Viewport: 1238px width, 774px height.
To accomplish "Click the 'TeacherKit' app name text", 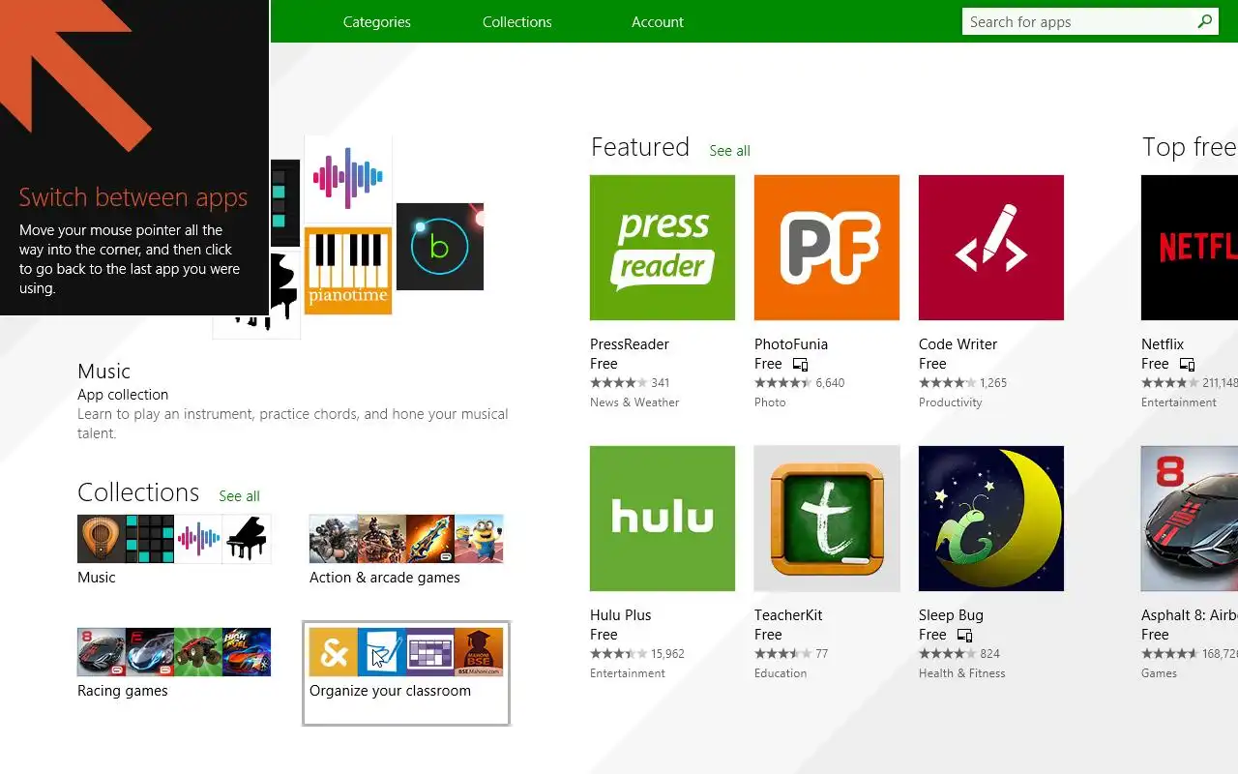I will click(x=788, y=615).
